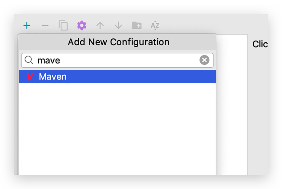Select Maven from the configuration list
Screen dimensions: 282x189
[113, 76]
